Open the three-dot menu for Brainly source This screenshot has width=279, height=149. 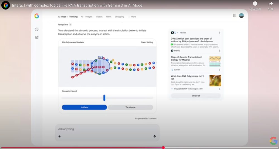[x=219, y=51]
